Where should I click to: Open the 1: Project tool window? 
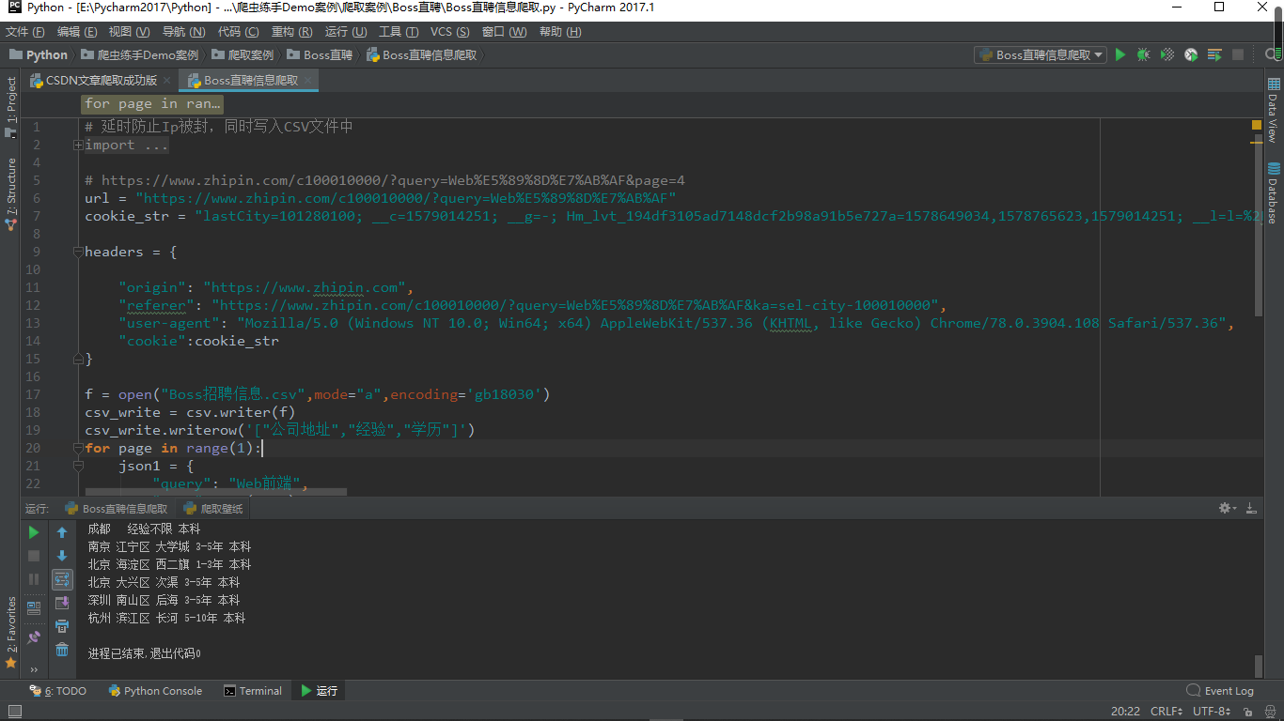[10, 106]
